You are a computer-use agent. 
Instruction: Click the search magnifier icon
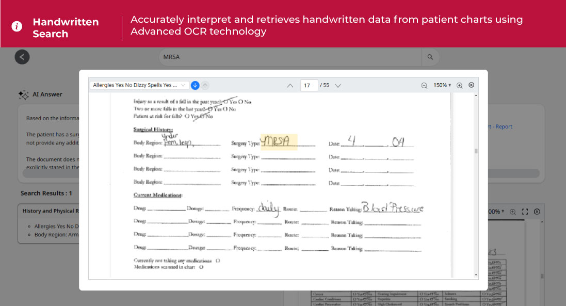pyautogui.click(x=430, y=57)
